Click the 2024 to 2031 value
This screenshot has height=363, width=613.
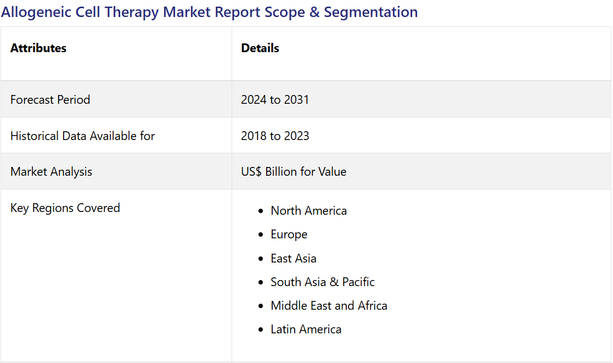[x=275, y=99]
